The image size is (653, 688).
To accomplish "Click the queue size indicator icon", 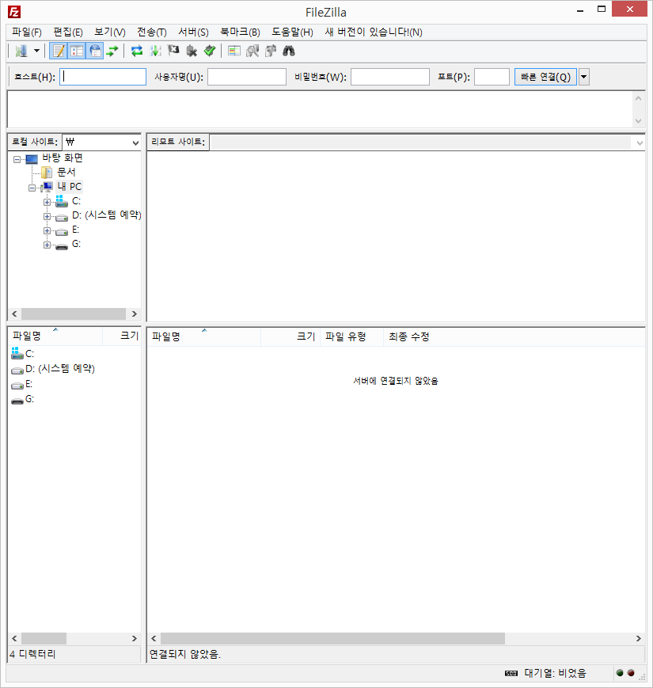I will click(511, 674).
